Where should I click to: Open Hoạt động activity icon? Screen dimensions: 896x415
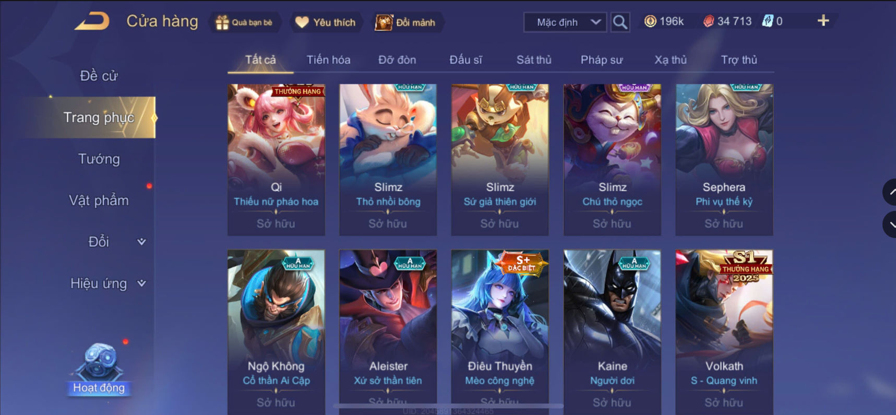(x=99, y=369)
